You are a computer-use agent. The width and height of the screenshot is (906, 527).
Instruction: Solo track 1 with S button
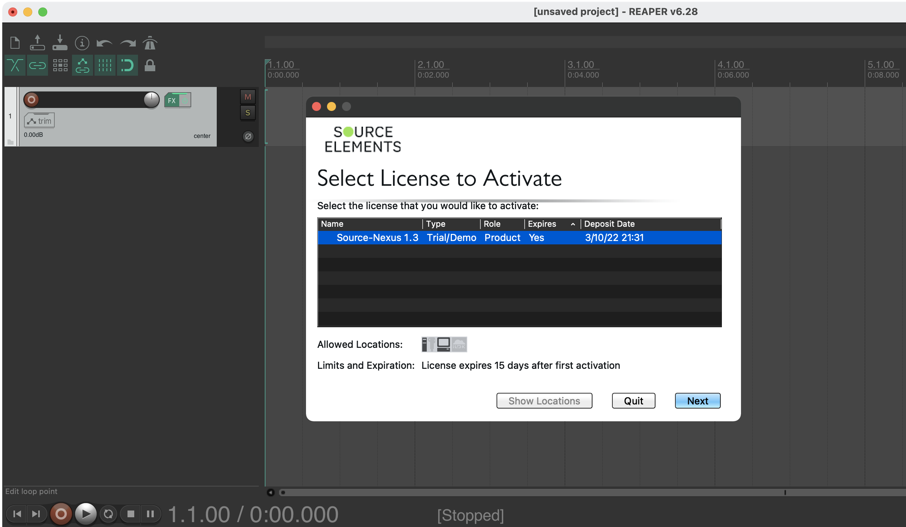(x=247, y=113)
